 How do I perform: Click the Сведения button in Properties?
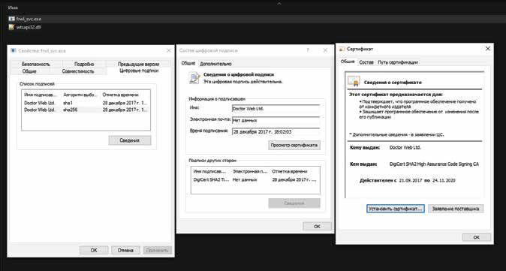click(x=130, y=140)
